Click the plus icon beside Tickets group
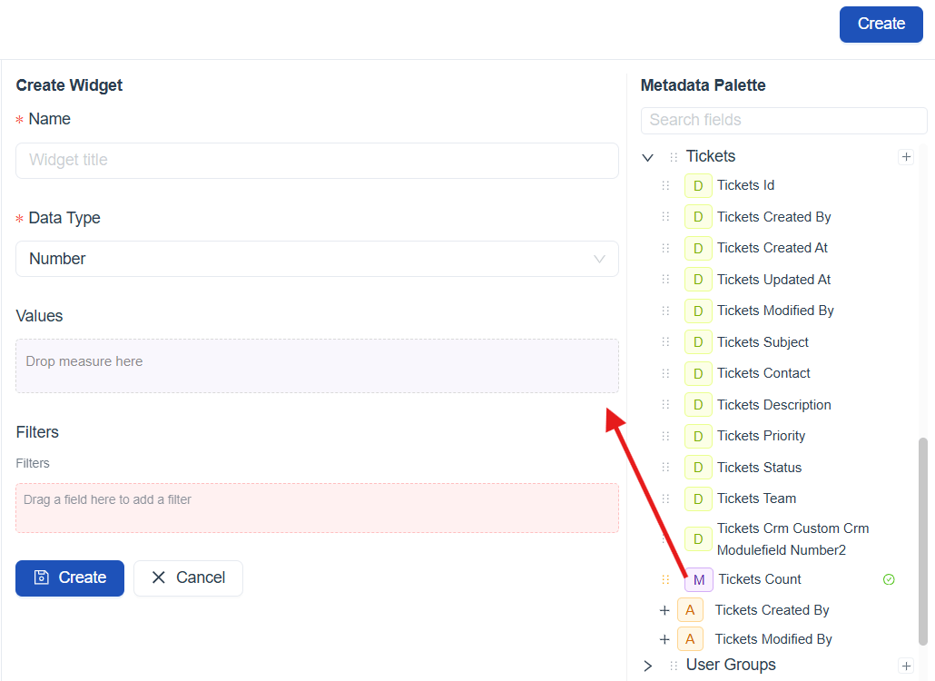This screenshot has width=935, height=681. tap(905, 157)
